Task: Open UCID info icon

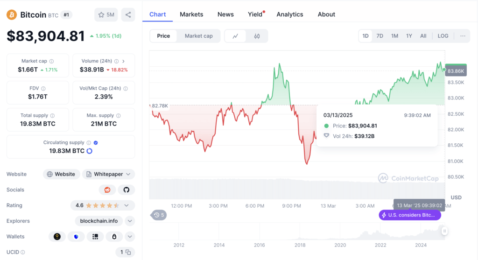Action: 23,253
